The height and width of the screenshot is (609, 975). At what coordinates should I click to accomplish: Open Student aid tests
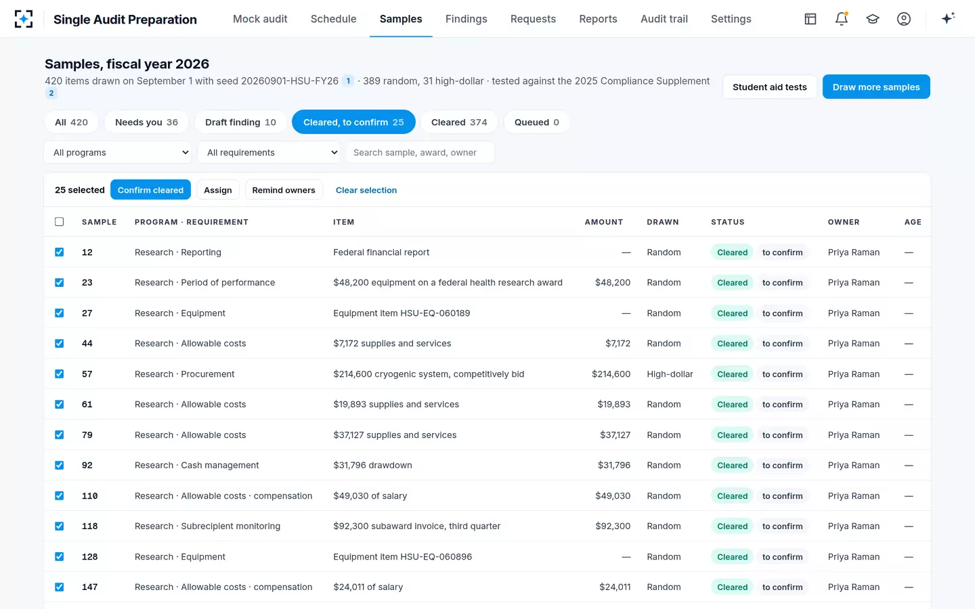pos(770,87)
